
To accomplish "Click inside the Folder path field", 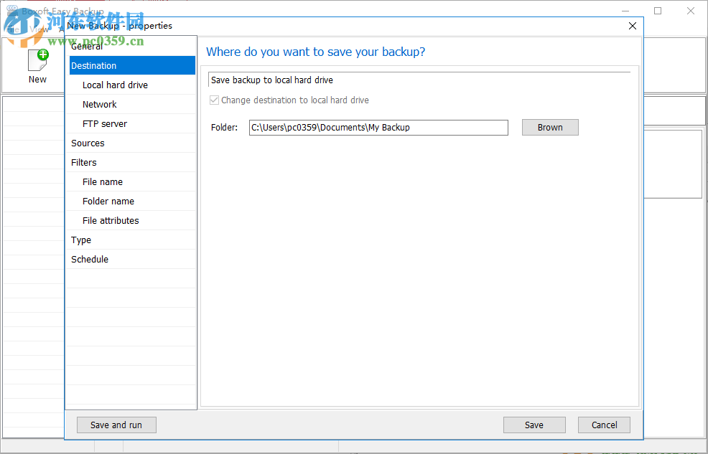I will click(x=378, y=127).
